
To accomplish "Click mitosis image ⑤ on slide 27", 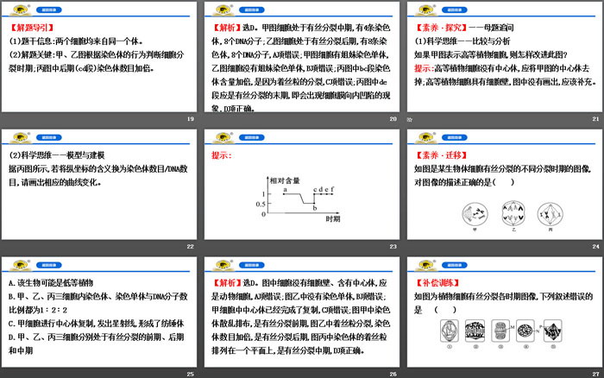I will (553, 331).
